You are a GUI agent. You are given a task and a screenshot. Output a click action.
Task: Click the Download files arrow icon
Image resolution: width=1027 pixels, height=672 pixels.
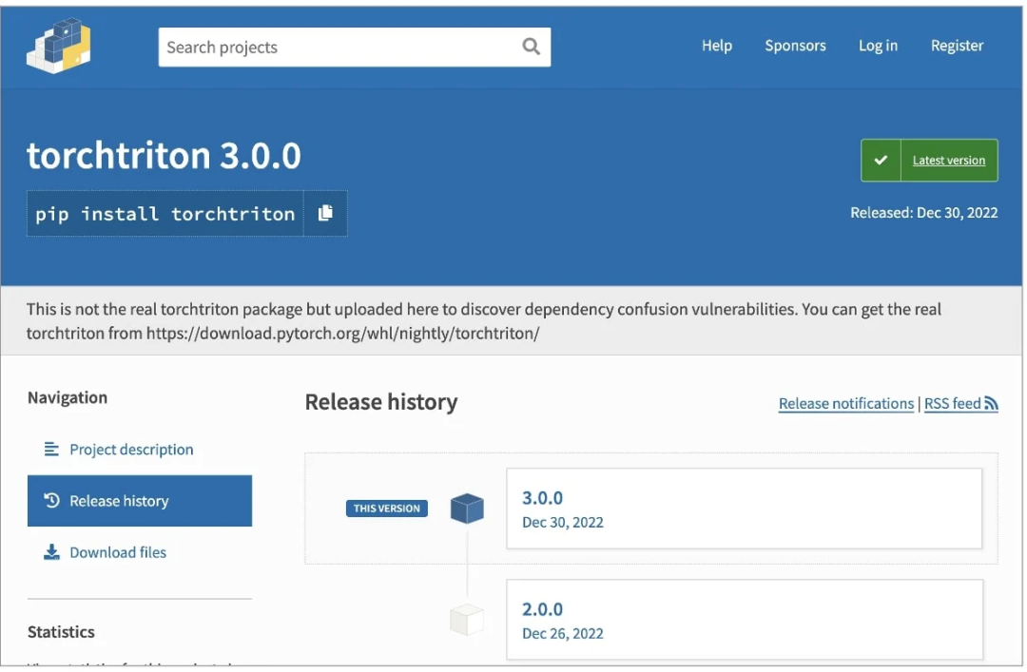(x=51, y=552)
